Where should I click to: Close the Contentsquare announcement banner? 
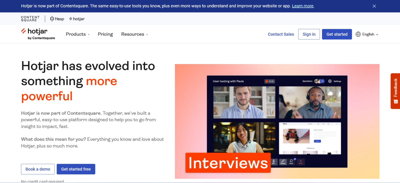pos(374,6)
